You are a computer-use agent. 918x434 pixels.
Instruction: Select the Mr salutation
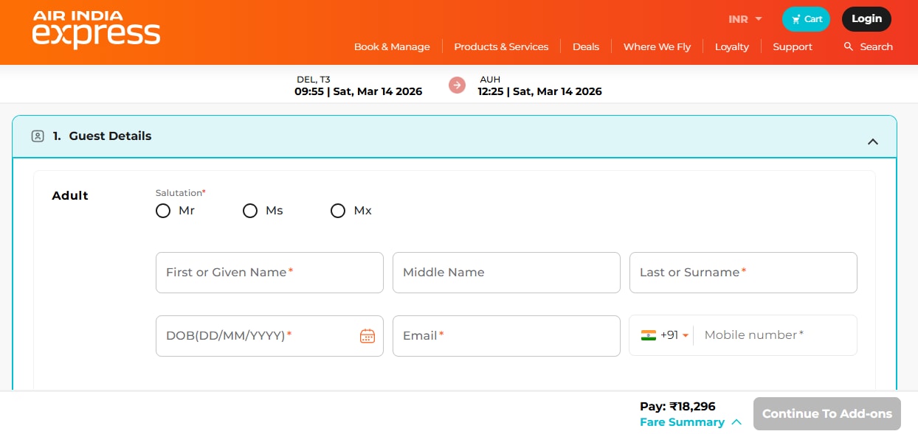pos(163,211)
